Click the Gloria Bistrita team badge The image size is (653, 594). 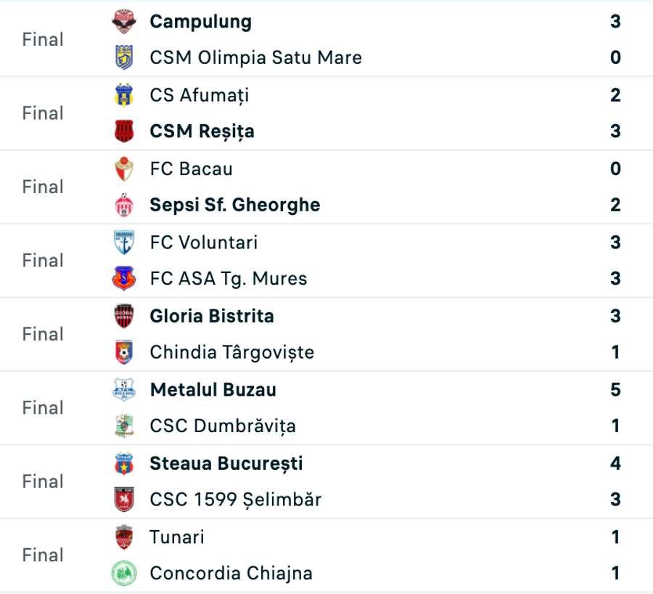[x=124, y=317]
